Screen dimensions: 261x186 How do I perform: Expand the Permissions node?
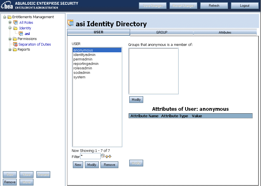click(x=10, y=39)
